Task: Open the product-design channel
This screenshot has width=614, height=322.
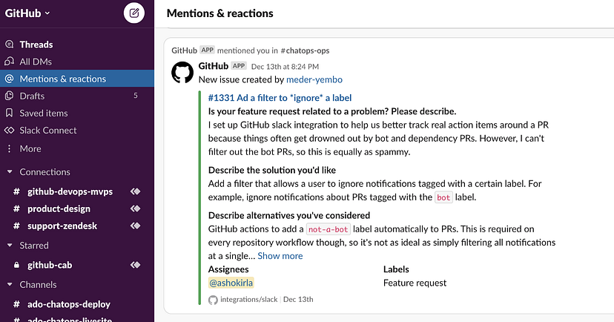Action: pyautogui.click(x=59, y=208)
